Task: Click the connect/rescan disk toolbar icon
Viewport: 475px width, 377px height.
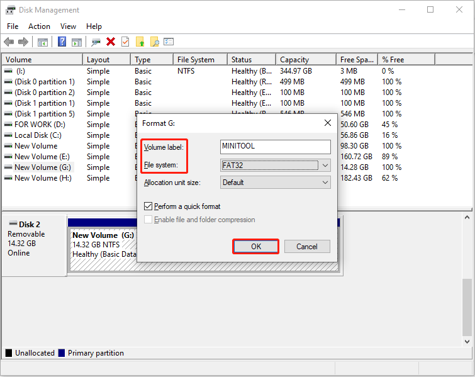Action: 96,42
